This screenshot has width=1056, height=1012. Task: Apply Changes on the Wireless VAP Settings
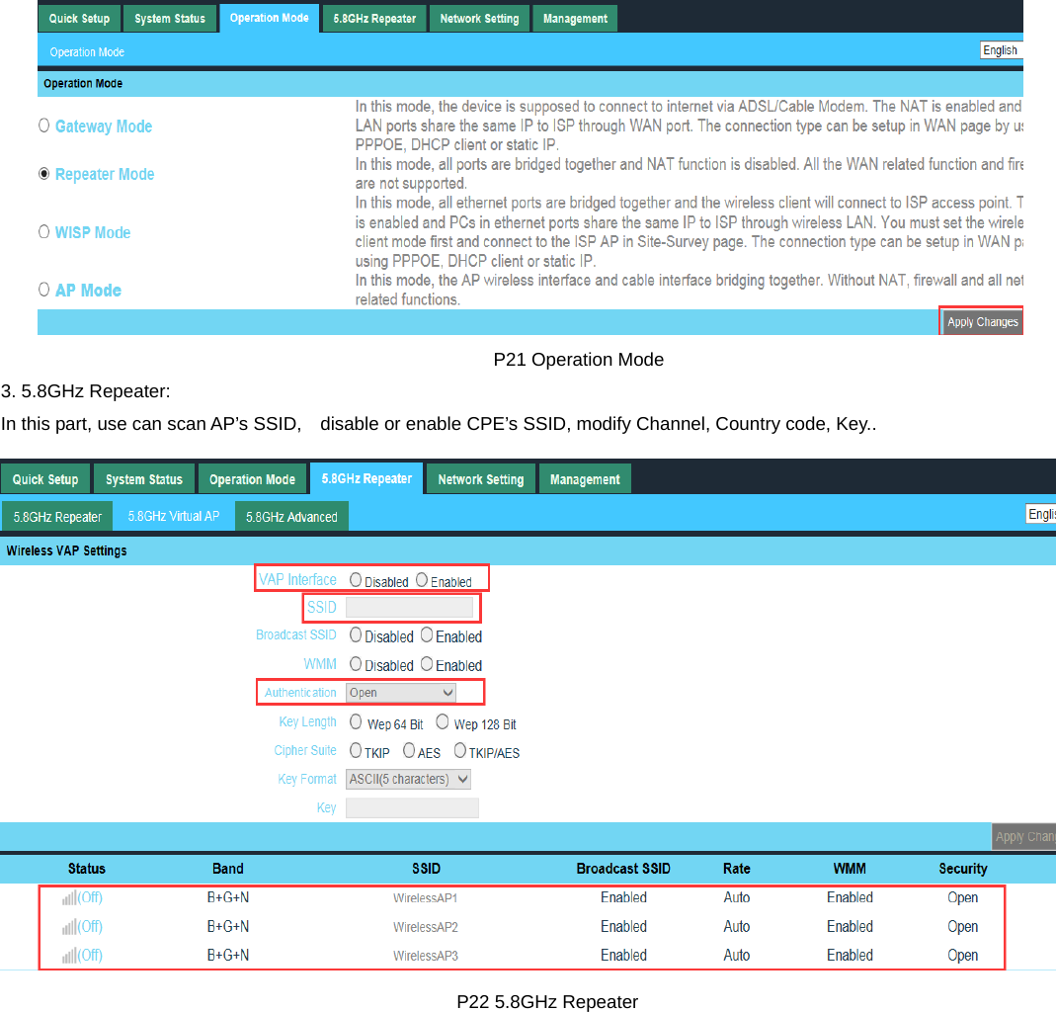(1023, 836)
